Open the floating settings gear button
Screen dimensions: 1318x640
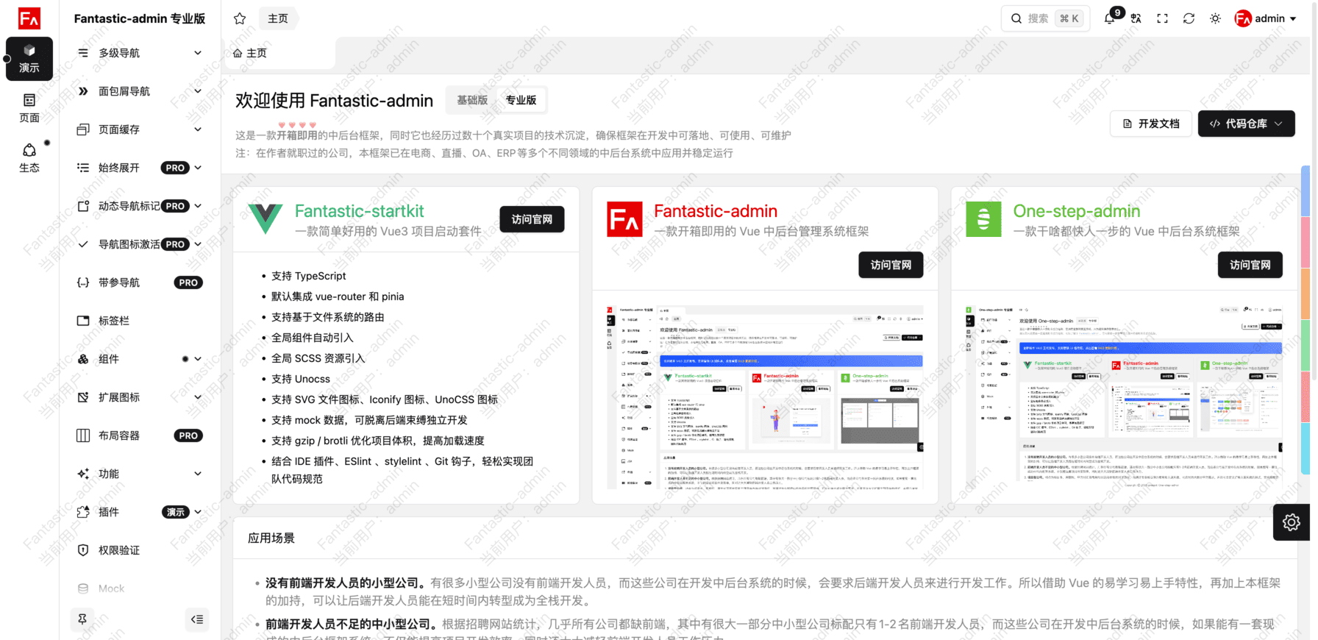point(1291,522)
